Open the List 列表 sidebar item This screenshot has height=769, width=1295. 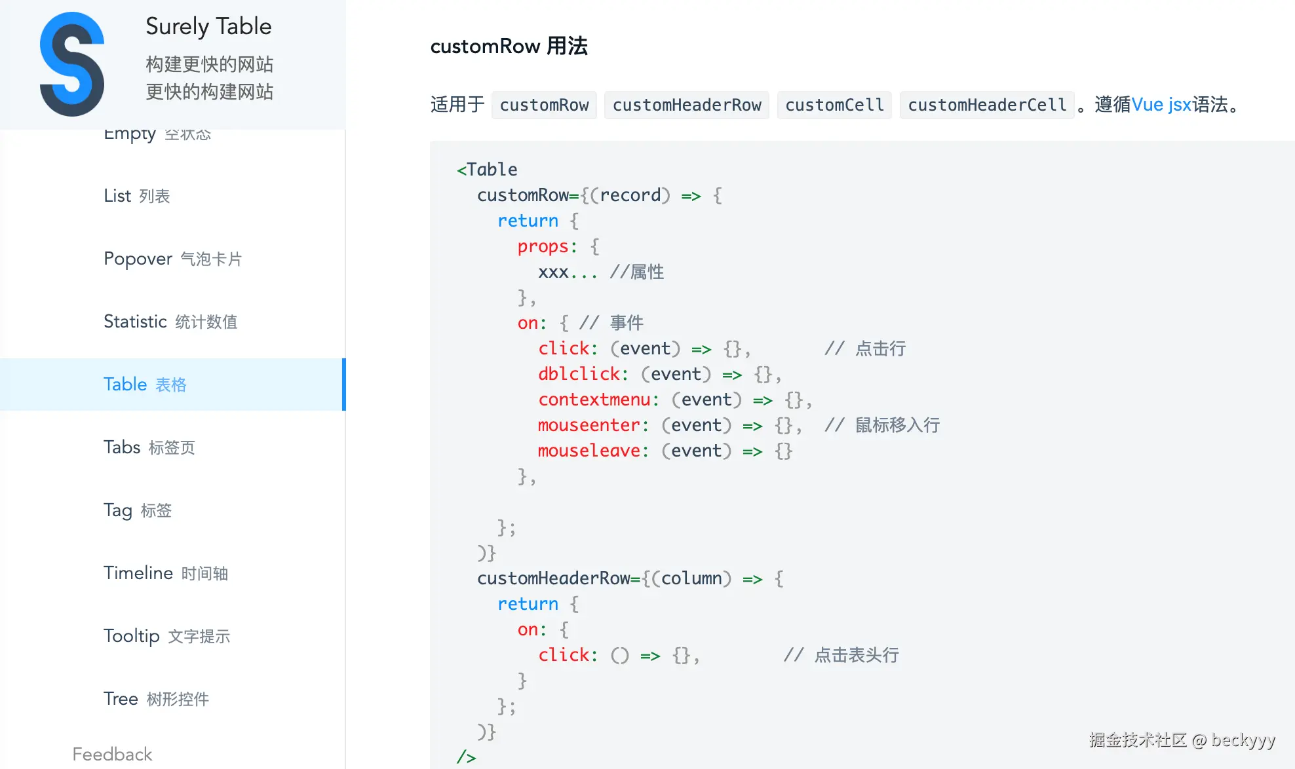[x=136, y=196]
